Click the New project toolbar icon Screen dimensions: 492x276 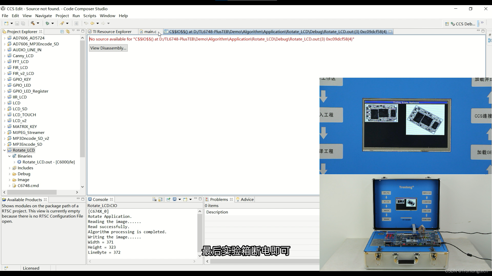coord(6,23)
